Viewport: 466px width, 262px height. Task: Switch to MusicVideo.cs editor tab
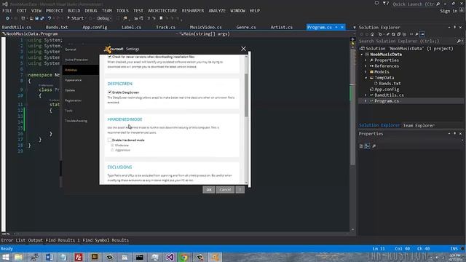coord(205,27)
